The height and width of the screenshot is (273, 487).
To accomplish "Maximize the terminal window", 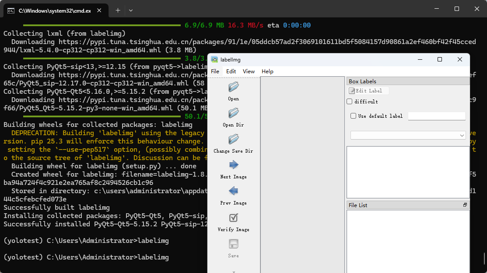I will [456, 9].
